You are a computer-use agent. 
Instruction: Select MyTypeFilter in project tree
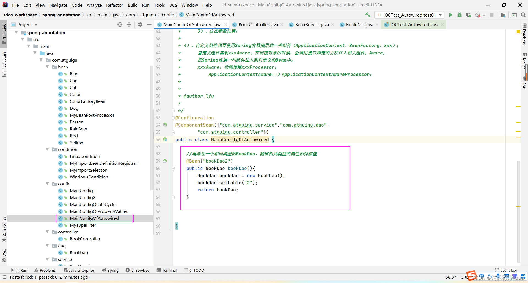tap(83, 225)
